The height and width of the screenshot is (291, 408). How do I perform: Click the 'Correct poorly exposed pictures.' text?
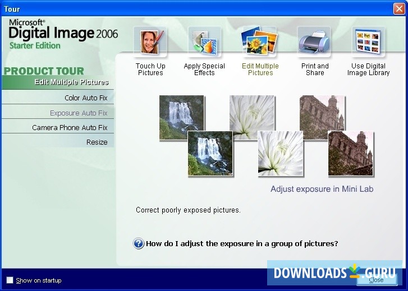click(188, 210)
